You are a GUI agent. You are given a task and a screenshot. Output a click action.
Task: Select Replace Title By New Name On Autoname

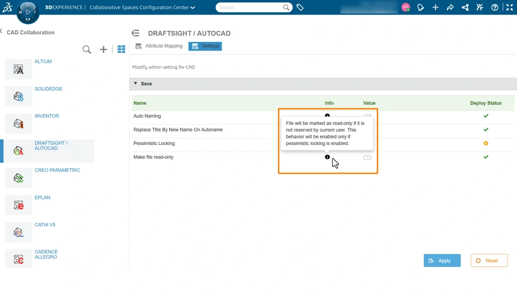coord(178,129)
